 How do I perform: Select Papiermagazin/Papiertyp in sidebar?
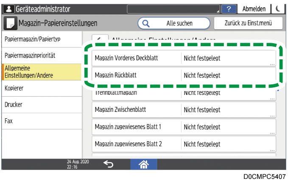click(x=41, y=39)
